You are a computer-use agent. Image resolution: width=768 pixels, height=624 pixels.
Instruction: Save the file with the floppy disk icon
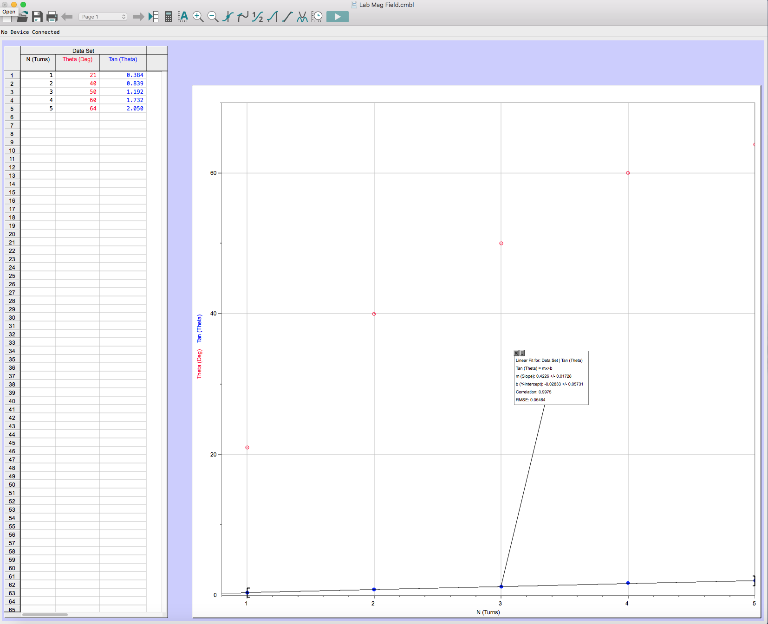(37, 17)
